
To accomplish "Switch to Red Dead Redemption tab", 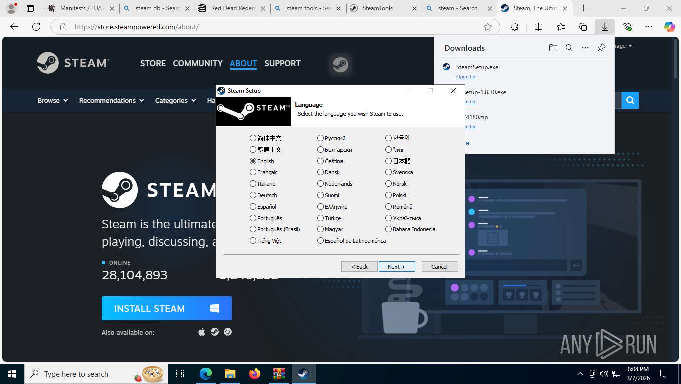I will [x=231, y=8].
